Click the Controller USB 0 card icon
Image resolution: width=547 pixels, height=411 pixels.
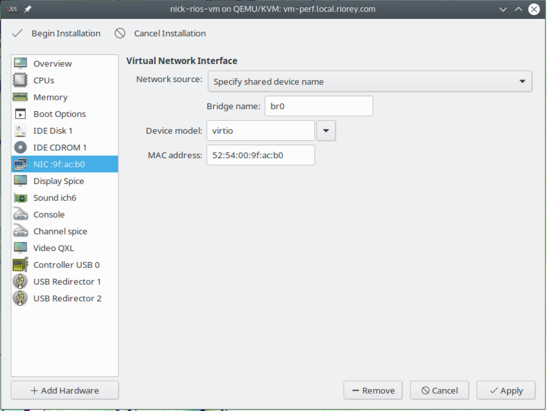click(x=20, y=265)
